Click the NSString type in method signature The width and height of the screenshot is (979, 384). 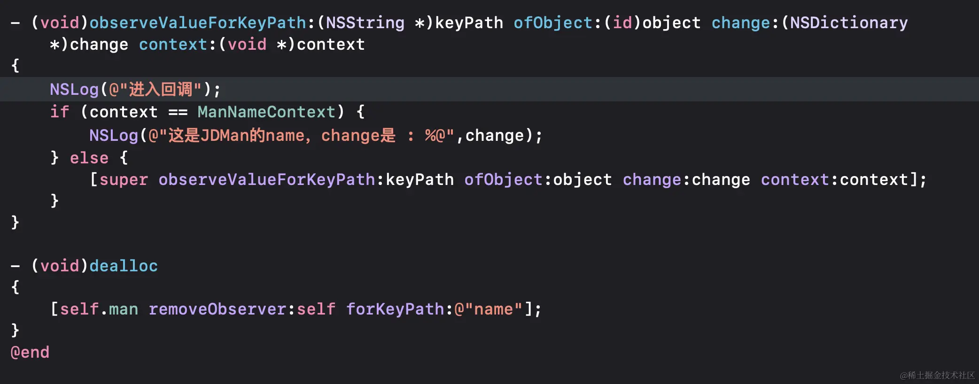click(365, 23)
